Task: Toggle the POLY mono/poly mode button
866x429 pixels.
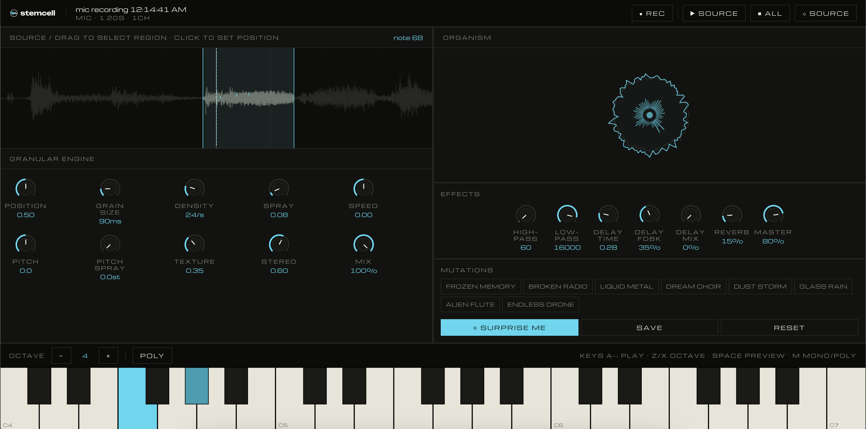Action: [152, 355]
